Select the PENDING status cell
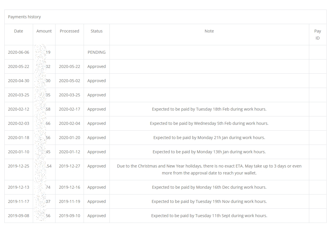Image resolution: width=331 pixels, height=227 pixels. coord(96,52)
